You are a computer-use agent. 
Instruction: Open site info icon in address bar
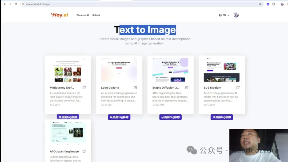pos(23,4)
